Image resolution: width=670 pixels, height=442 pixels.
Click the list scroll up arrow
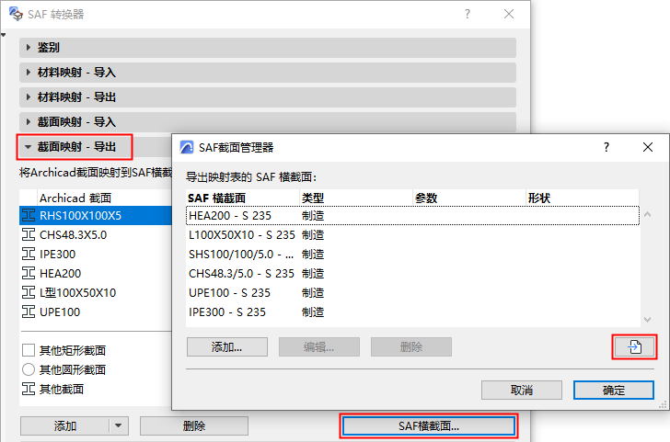tap(647, 215)
